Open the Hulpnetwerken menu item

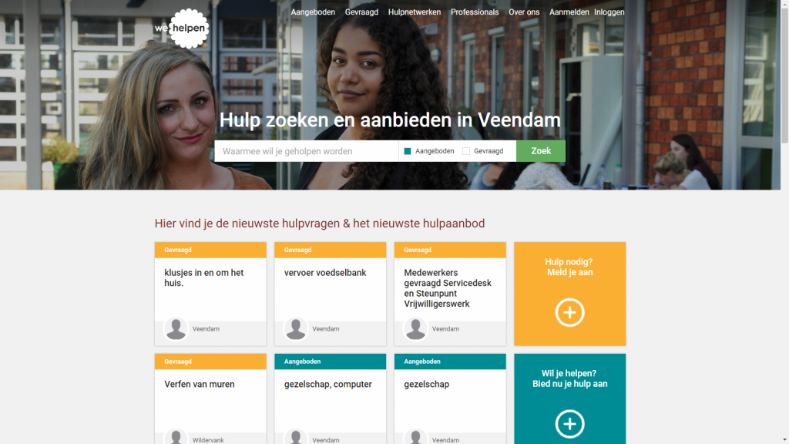click(414, 12)
